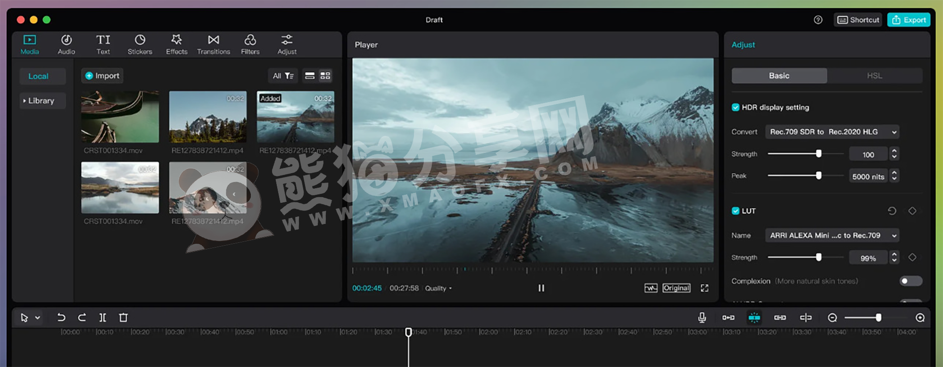Viewport: 943px width, 367px height.
Task: Click the timeline zoom in magnifier
Action: coord(920,318)
